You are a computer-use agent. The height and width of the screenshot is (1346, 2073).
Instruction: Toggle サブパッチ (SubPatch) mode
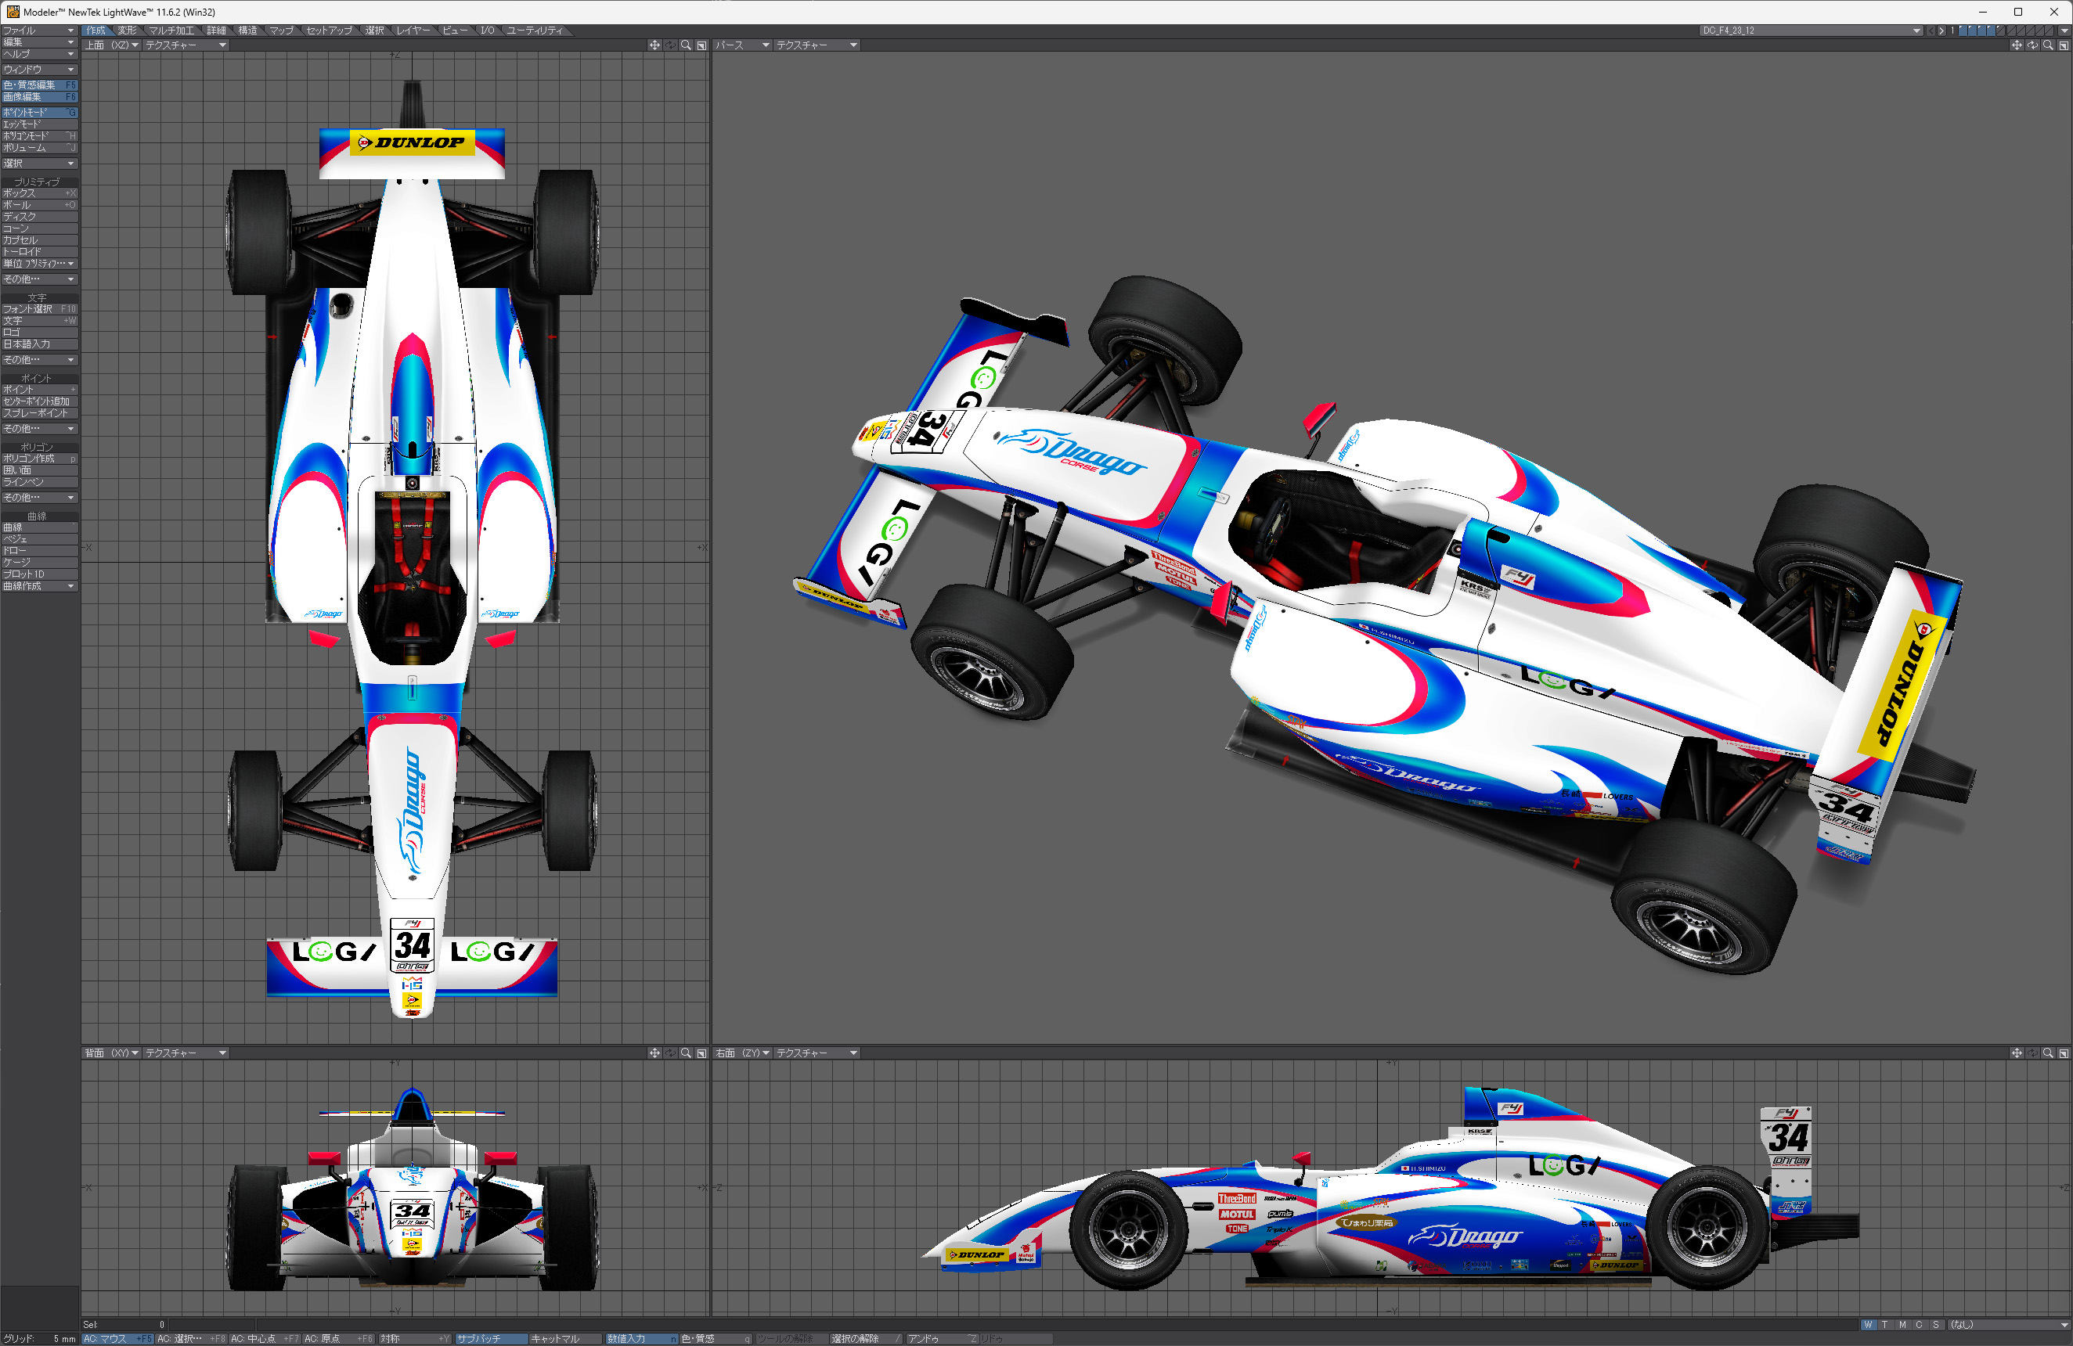click(x=492, y=1339)
